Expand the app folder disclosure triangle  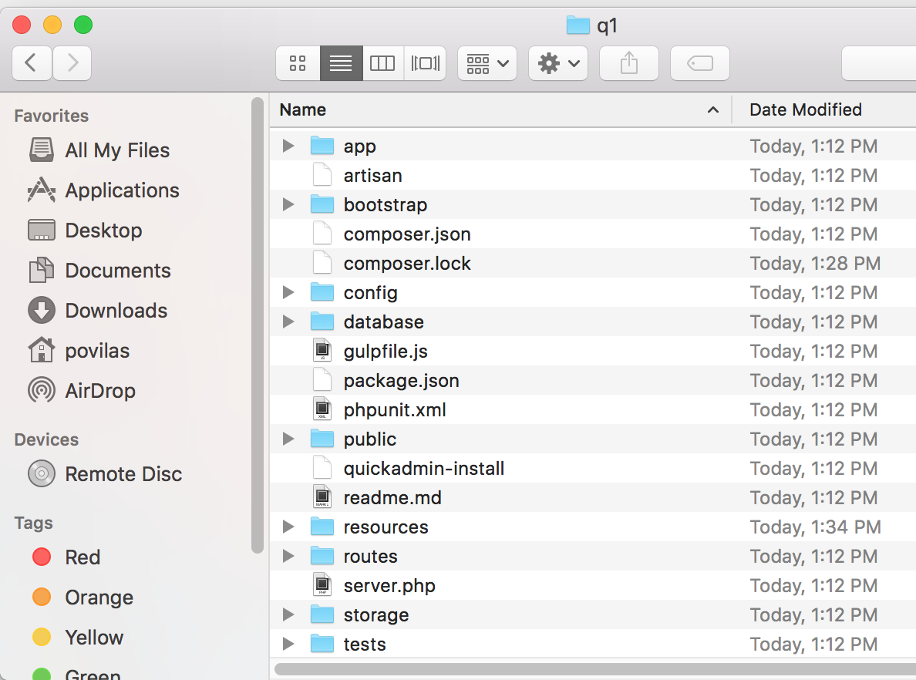coord(288,145)
